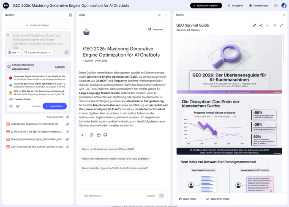The image size is (289, 207).
Task: Click Quellen hinzufügen button
Action: 38,25
